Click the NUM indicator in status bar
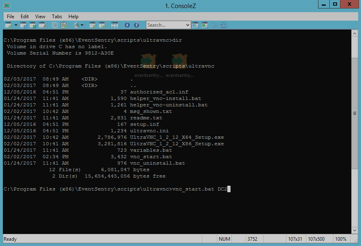Viewport: 361px width, 246px height. click(x=224, y=239)
